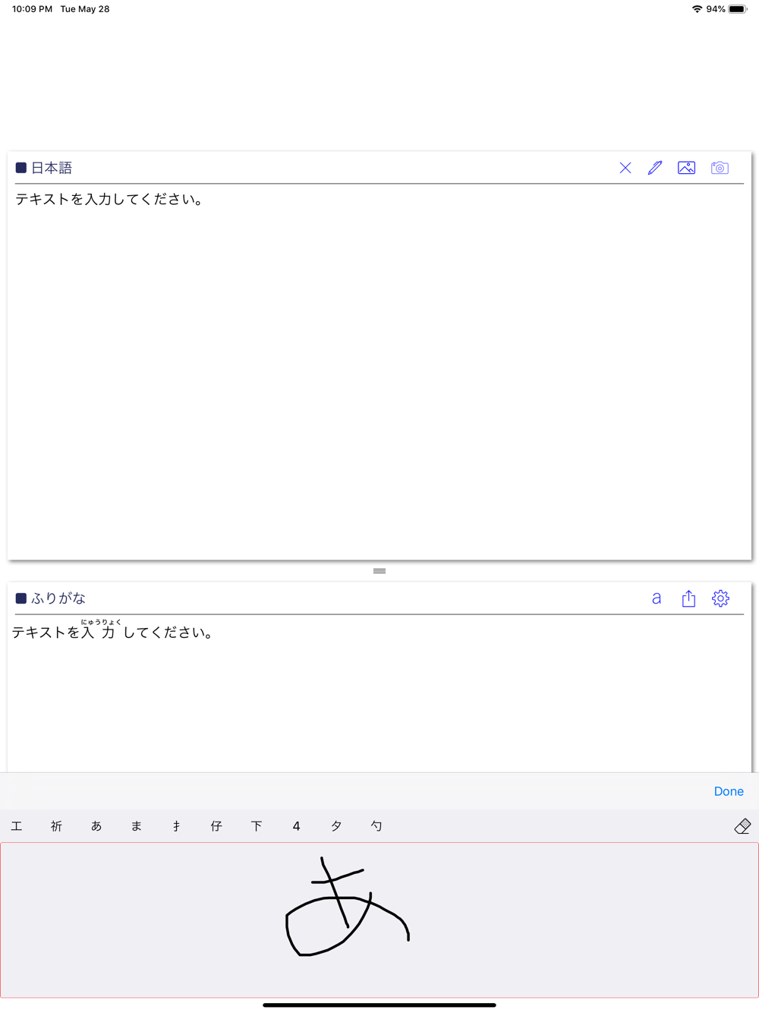Grab the panel divider handle
Screen dimensions: 759x1013
(x=379, y=571)
